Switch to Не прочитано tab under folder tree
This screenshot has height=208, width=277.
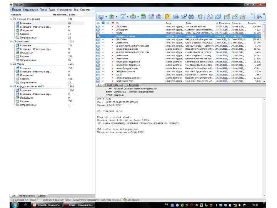(x=27, y=196)
